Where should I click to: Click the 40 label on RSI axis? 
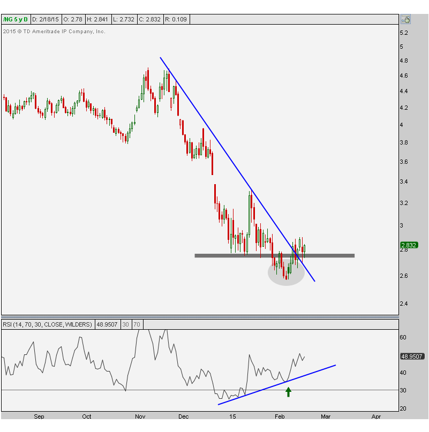click(403, 373)
